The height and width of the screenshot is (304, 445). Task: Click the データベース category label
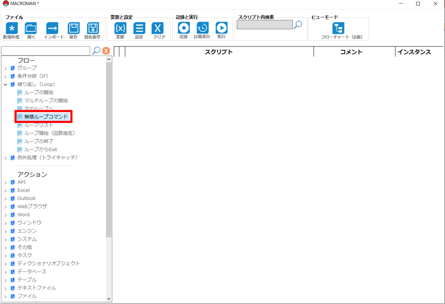pos(32,272)
